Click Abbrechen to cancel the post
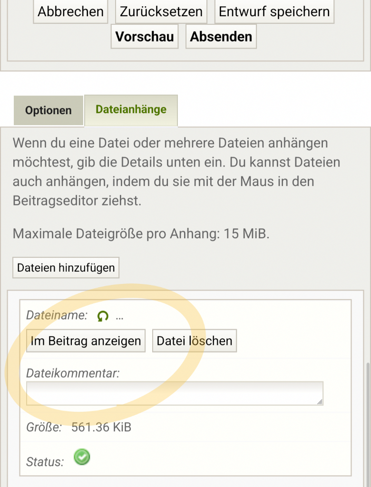The width and height of the screenshot is (371, 487). coord(70,11)
